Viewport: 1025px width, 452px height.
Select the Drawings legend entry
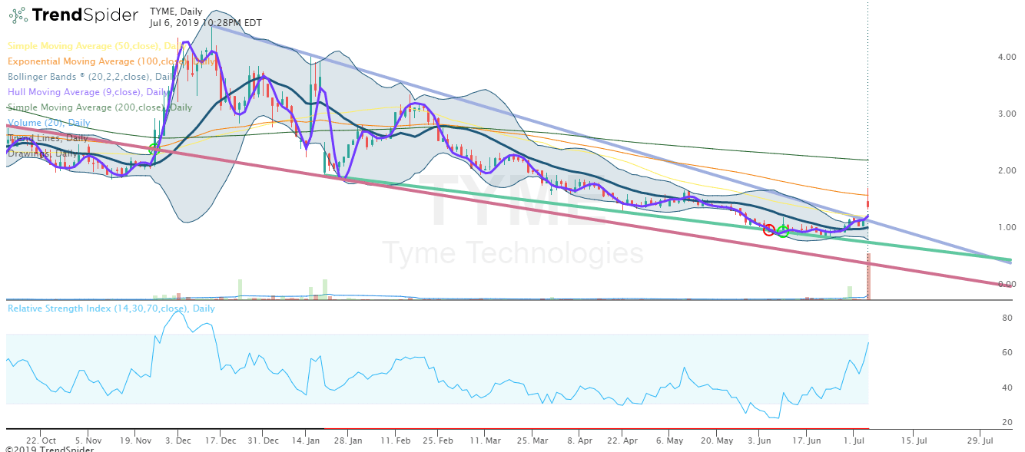pos(44,153)
